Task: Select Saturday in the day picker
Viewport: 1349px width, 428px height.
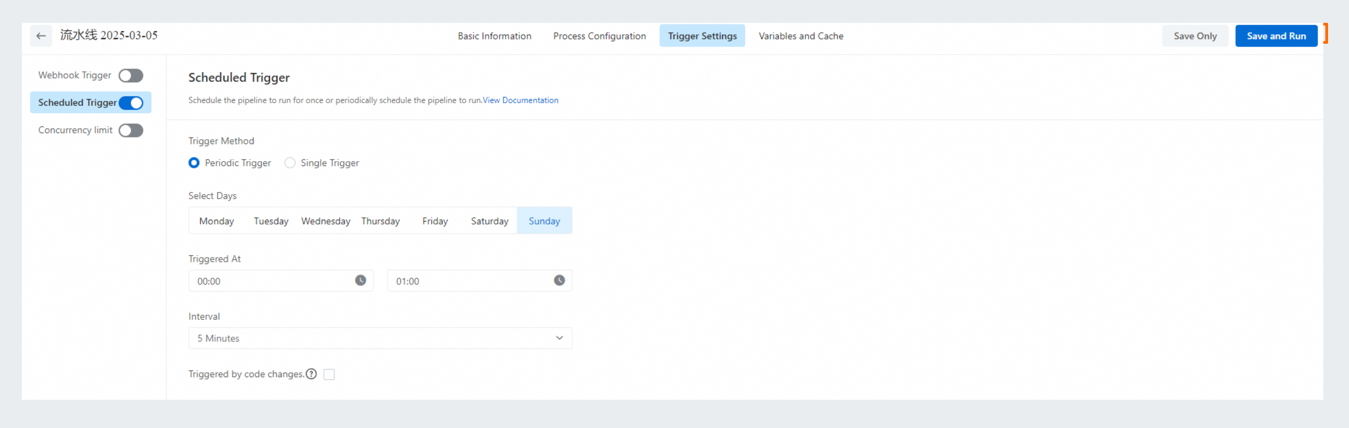Action: [x=489, y=221]
